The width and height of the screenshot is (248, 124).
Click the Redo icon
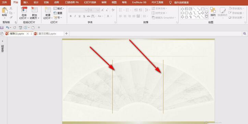pyautogui.click(x=15, y=28)
